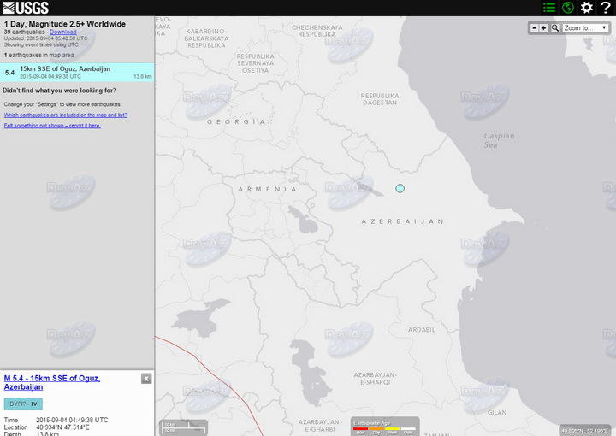Click the red Hour swatch in legend

pos(361,429)
